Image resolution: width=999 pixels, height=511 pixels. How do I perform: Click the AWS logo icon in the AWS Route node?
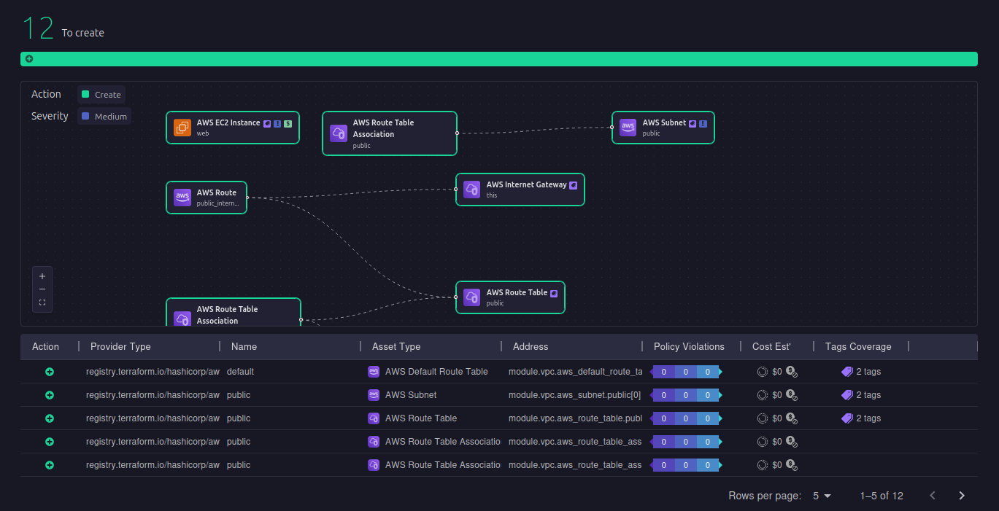pos(182,198)
